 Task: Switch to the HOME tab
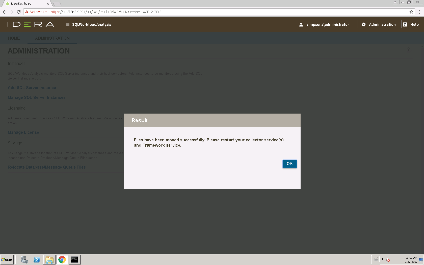tap(14, 38)
